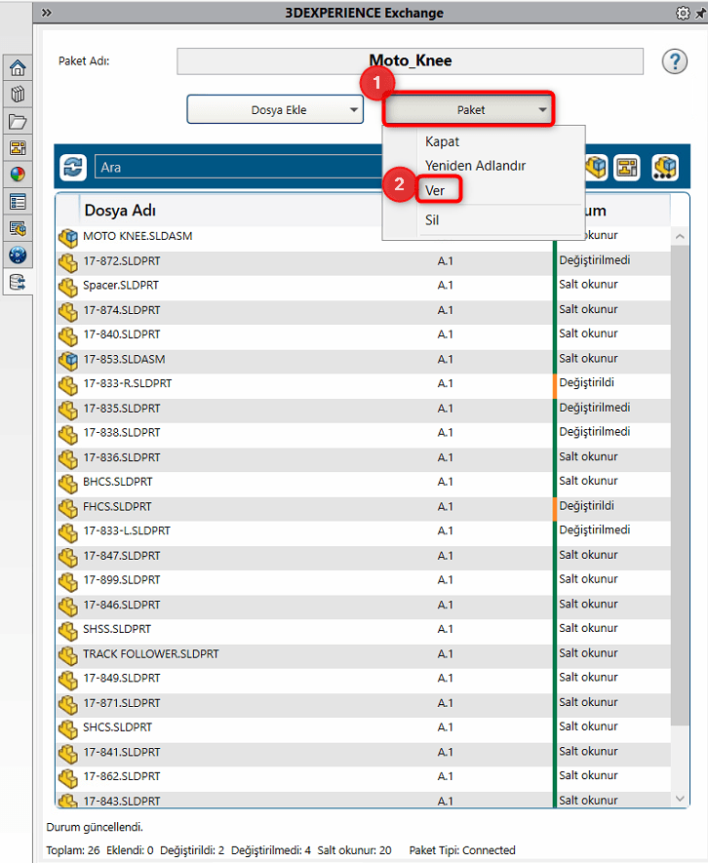The height and width of the screenshot is (863, 708).
Task: Click the file list scroll down arrow
Action: (x=680, y=799)
